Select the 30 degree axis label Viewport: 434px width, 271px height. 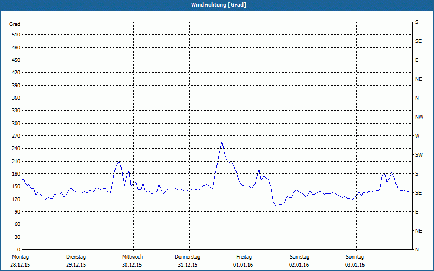coord(17,237)
